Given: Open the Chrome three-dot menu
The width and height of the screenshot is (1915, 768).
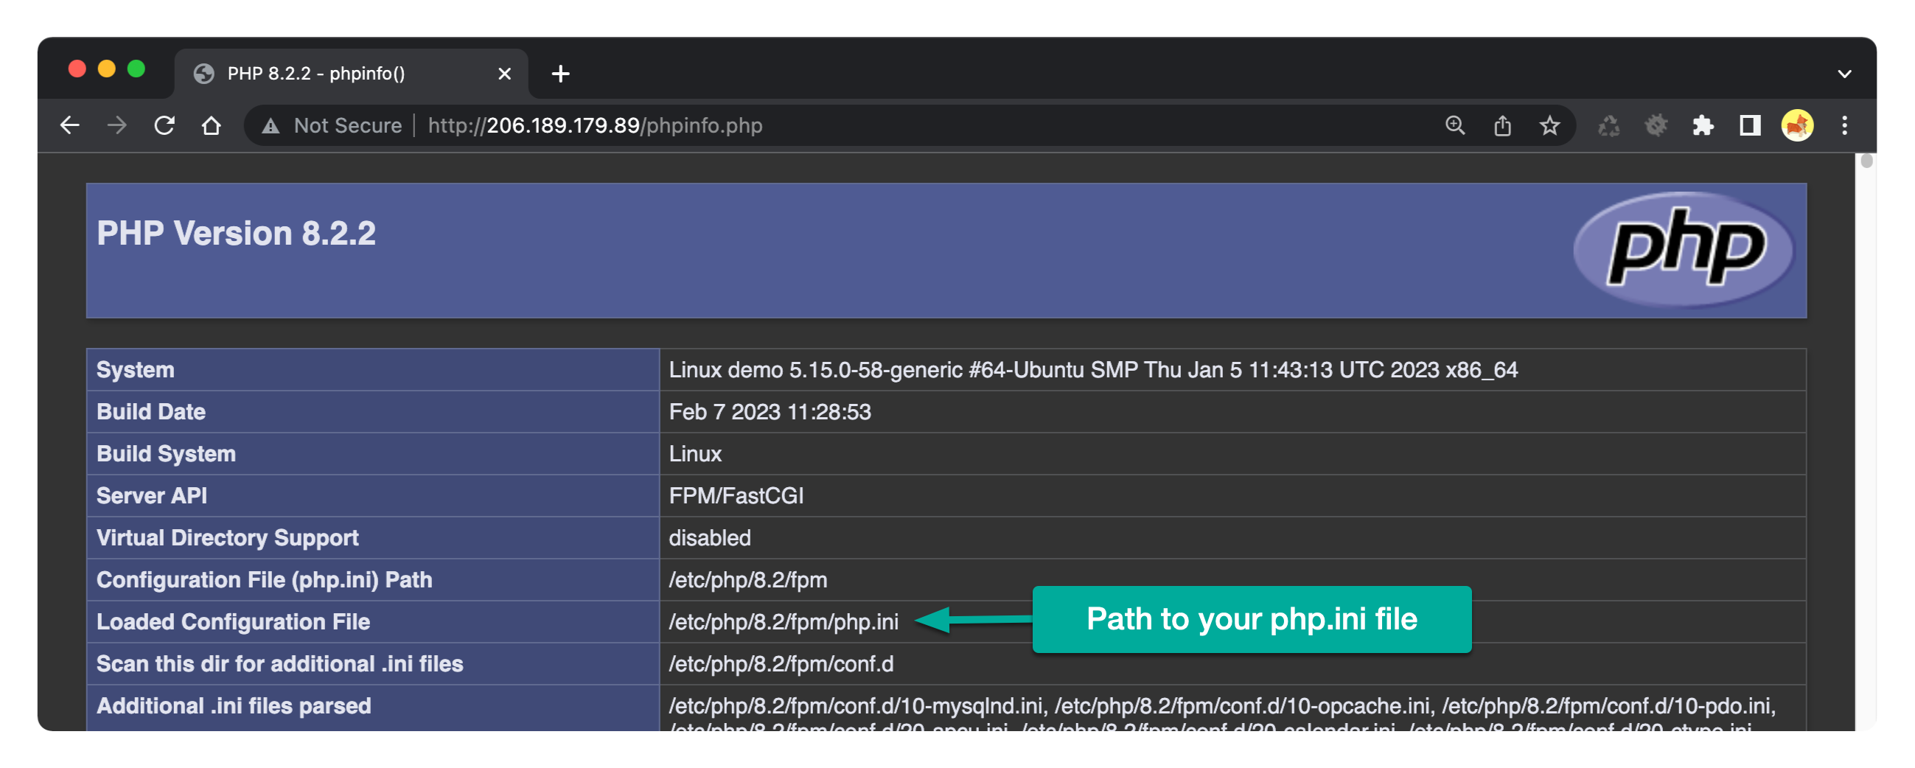Looking at the screenshot, I should (x=1844, y=125).
